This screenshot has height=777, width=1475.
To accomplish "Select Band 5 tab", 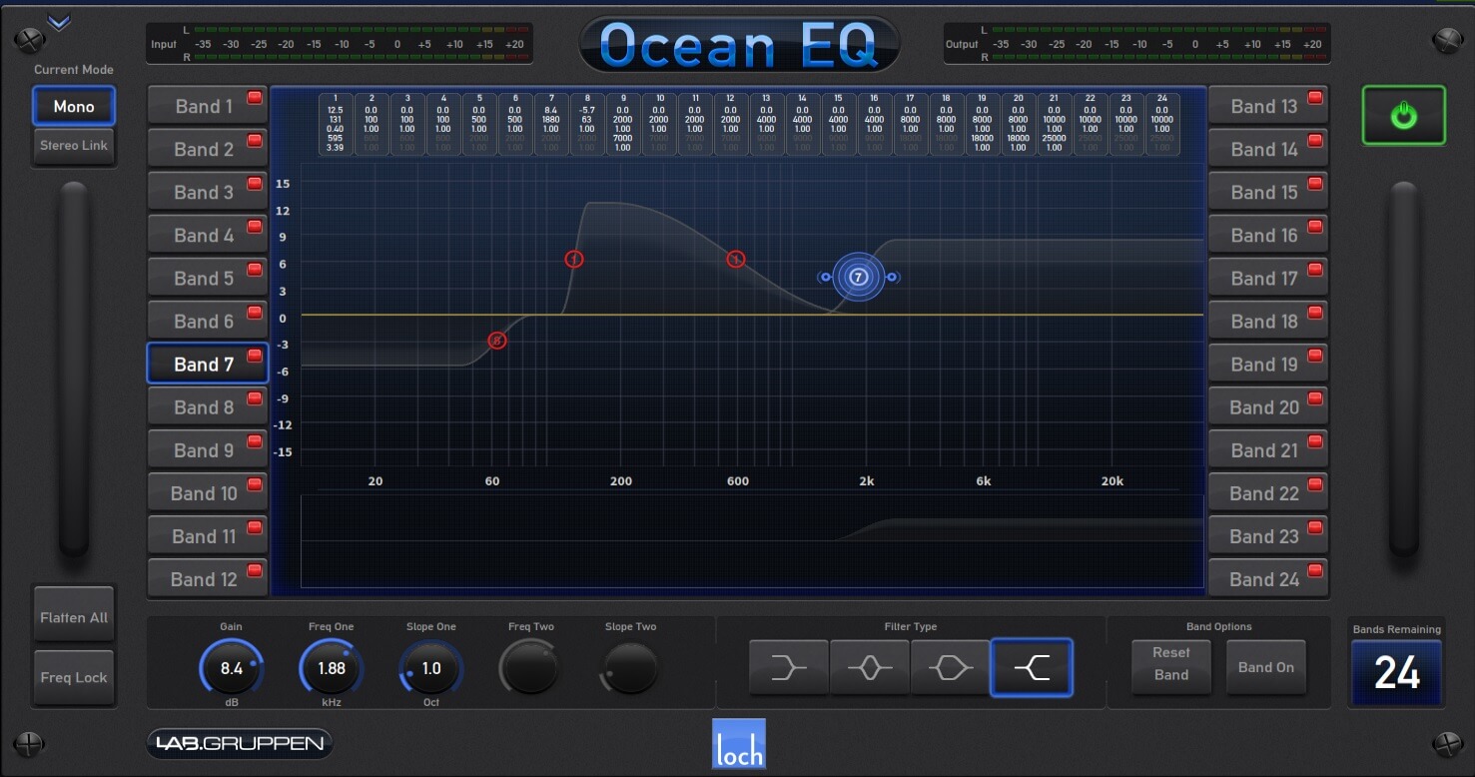I will point(207,278).
